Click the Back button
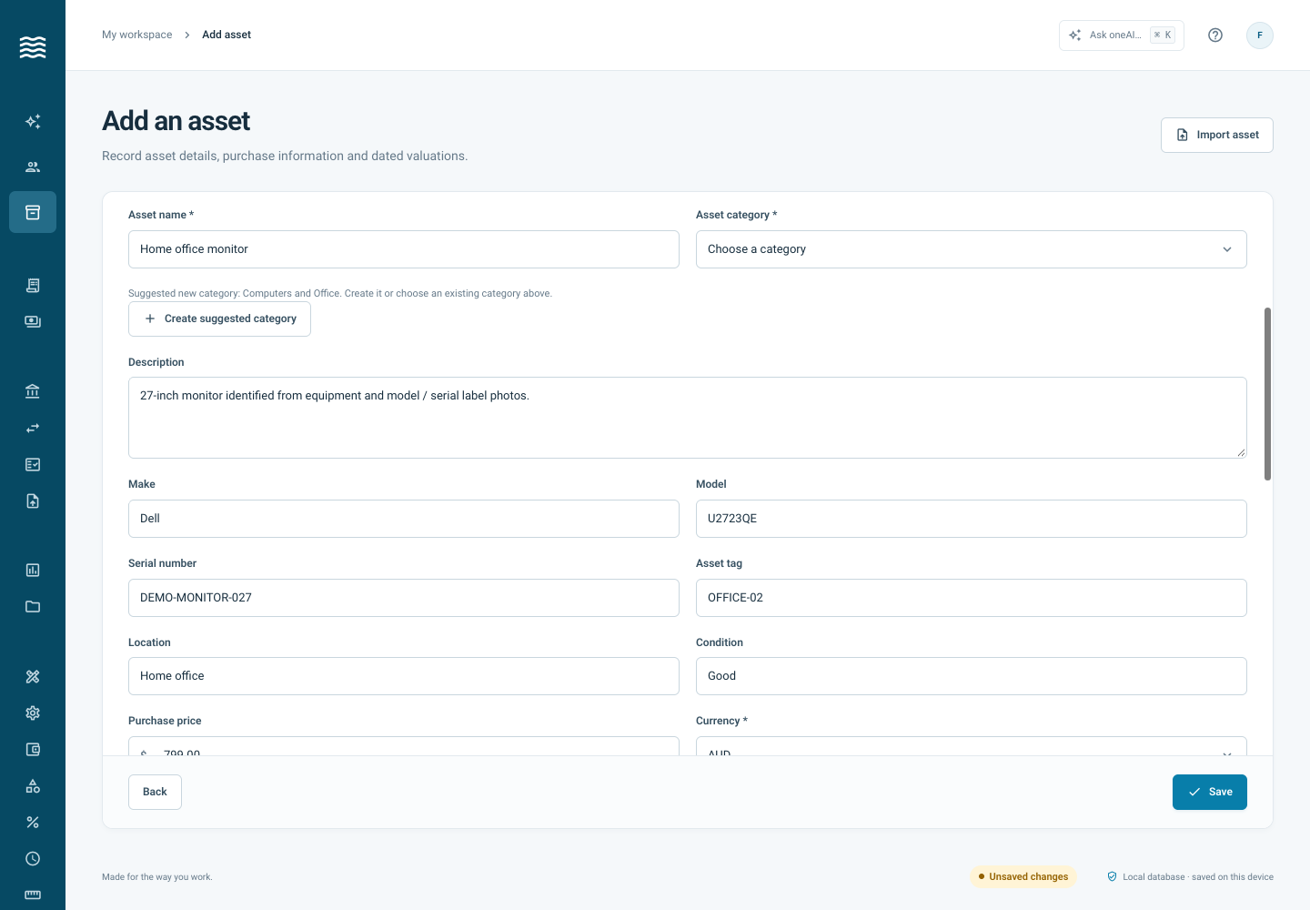The image size is (1310, 910). click(155, 792)
